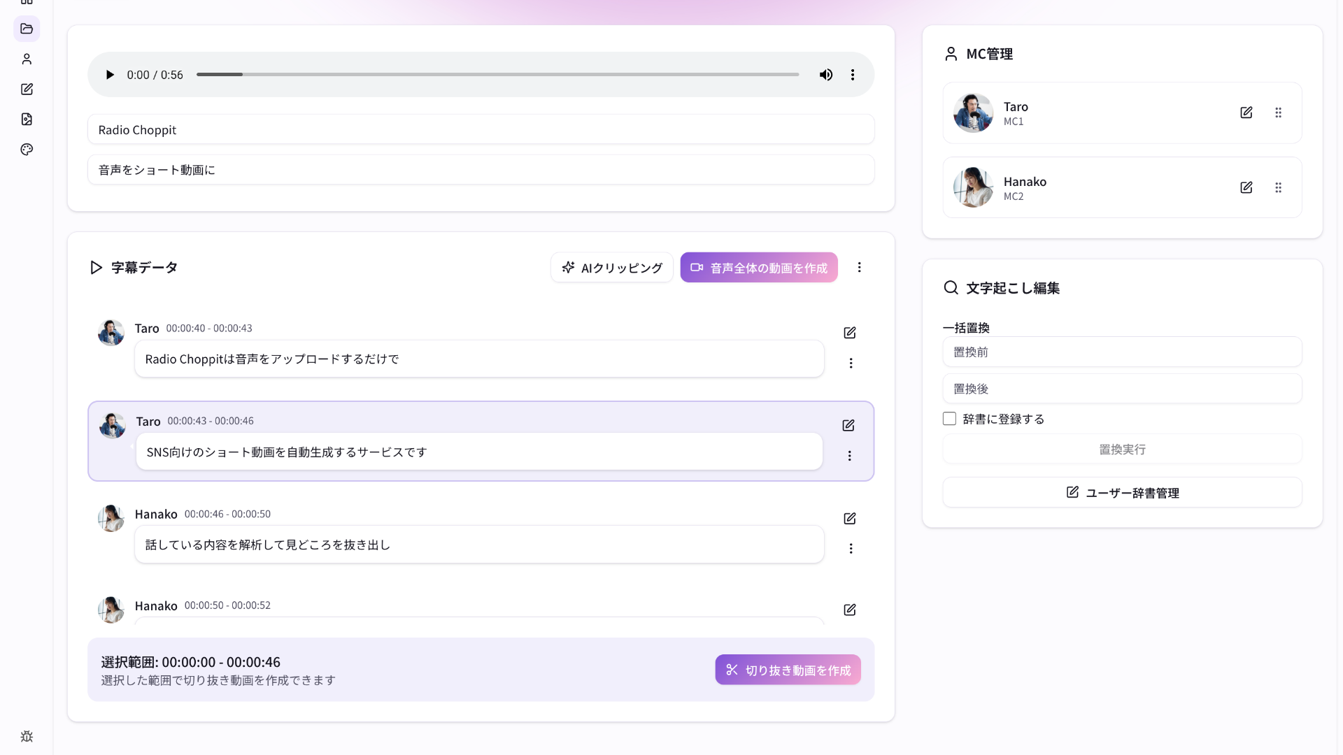Viewport: 1343px width, 755px height.
Task: Click Taro MC1 drag handle icon
Action: (1278, 113)
